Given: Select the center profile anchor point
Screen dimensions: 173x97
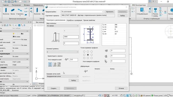Looking at the screenshot, I should click(x=88, y=55).
